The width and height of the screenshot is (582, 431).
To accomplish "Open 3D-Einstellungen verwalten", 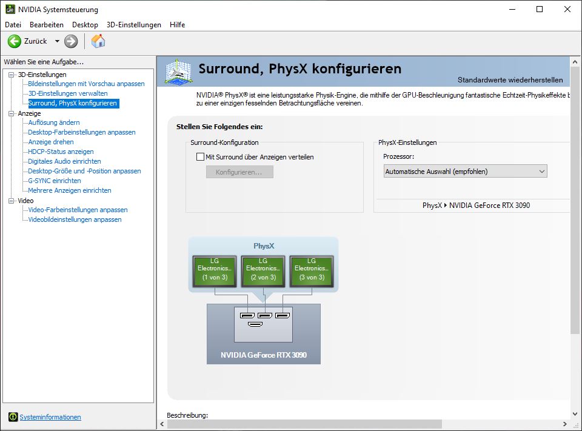I will (x=68, y=93).
